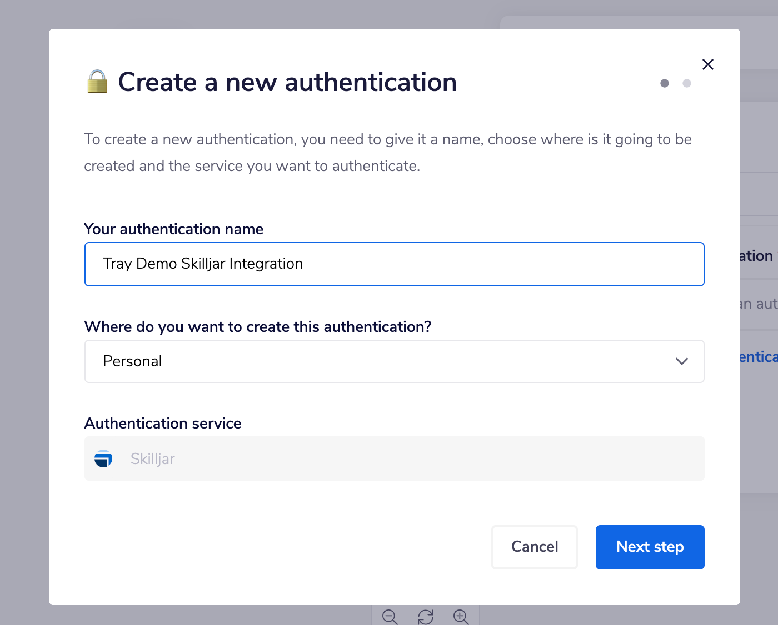Click the 'Authentication service' label
The width and height of the screenshot is (778, 625).
click(163, 424)
